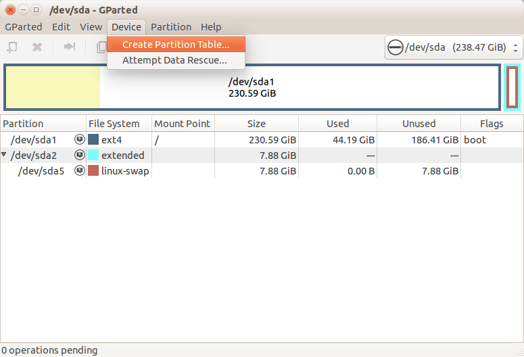
Task: Open the /dev/sda device dropdown
Action: [x=454, y=47]
